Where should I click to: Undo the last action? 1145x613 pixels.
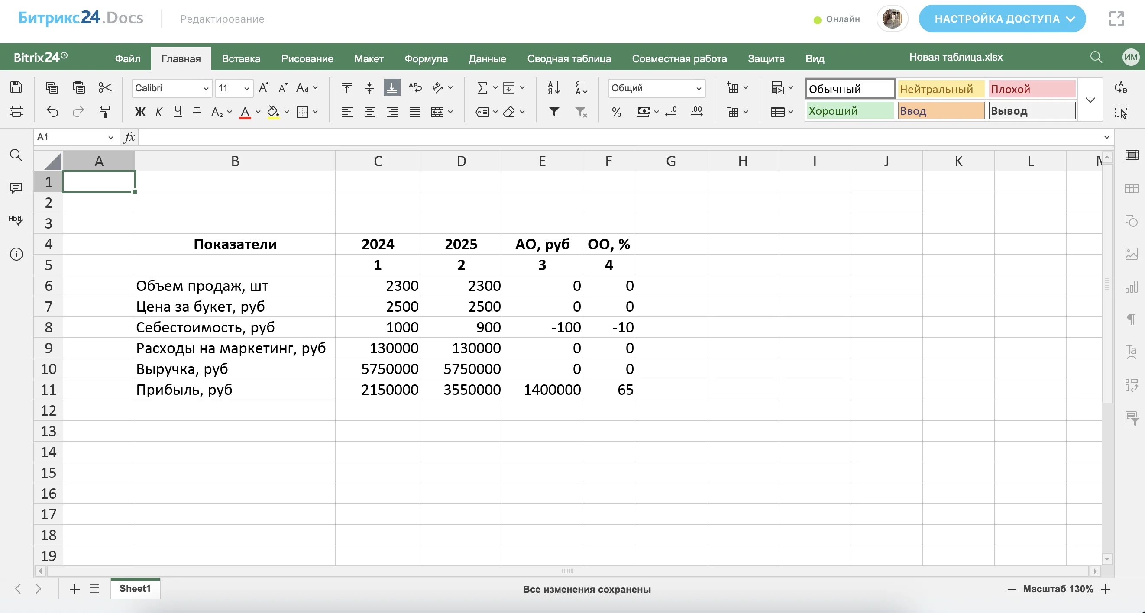(52, 112)
